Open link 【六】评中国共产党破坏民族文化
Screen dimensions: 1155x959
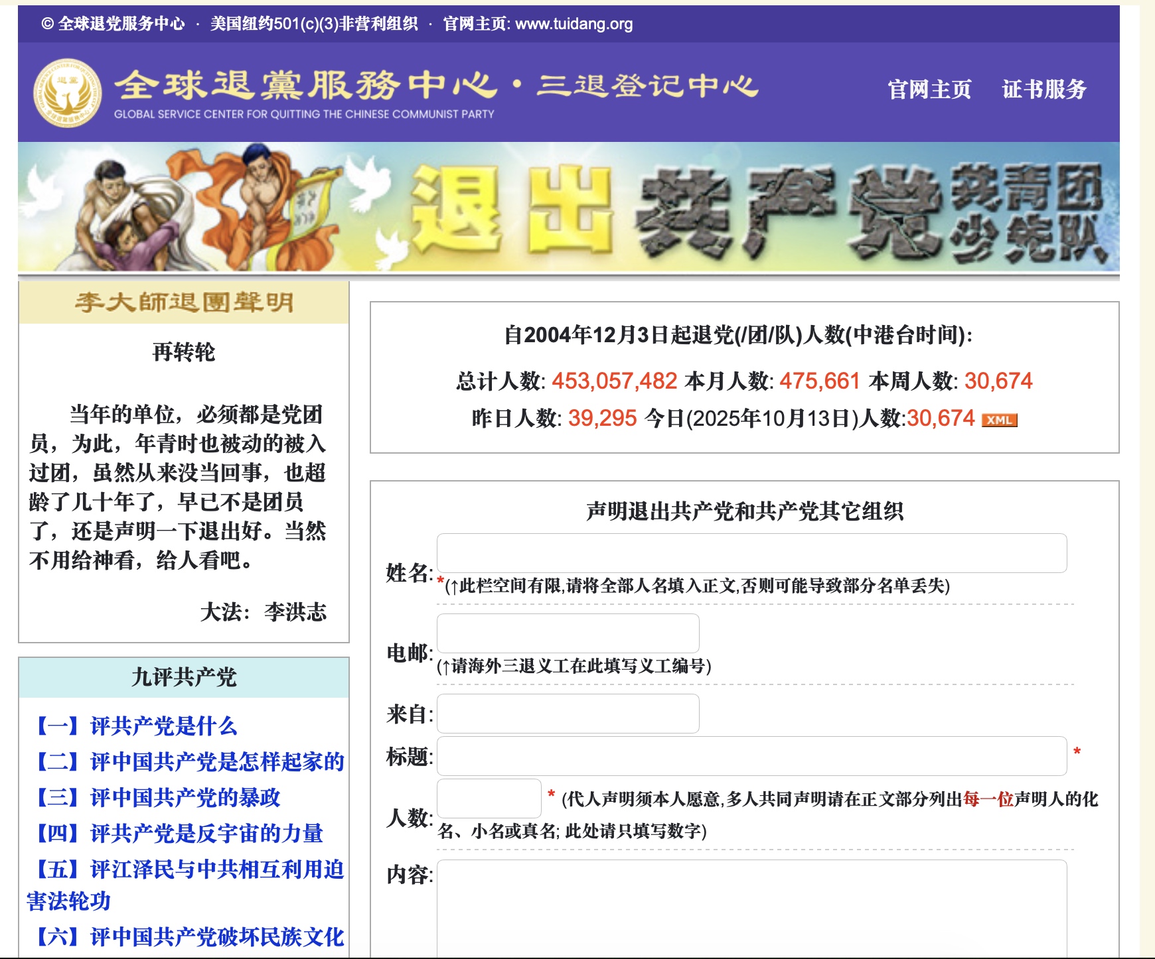[x=190, y=937]
